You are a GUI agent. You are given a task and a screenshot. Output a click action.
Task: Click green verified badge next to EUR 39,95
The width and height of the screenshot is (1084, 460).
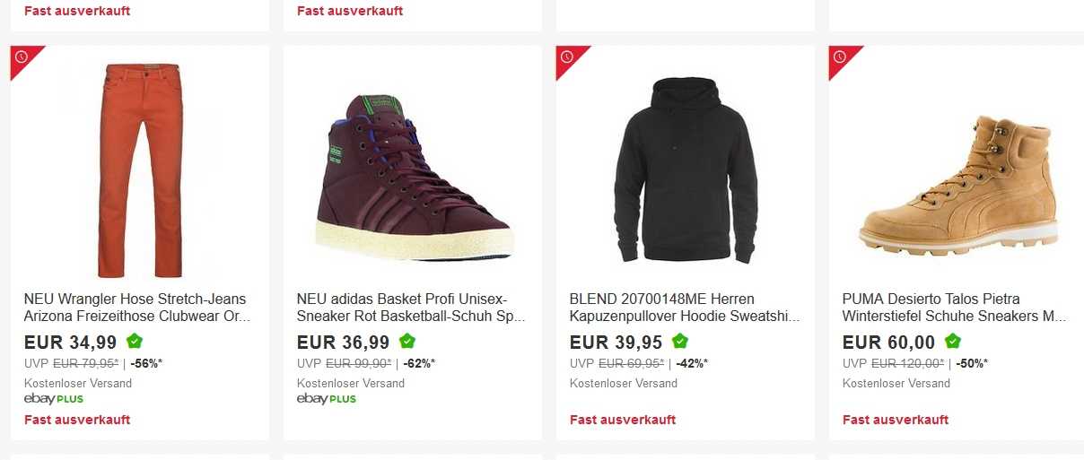coord(680,341)
